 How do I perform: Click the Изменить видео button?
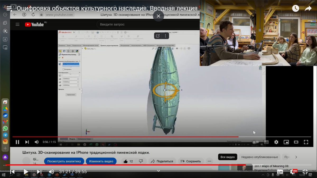pos(101,161)
